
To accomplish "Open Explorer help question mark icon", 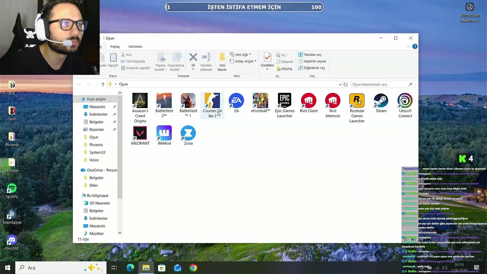I will pyautogui.click(x=415, y=46).
